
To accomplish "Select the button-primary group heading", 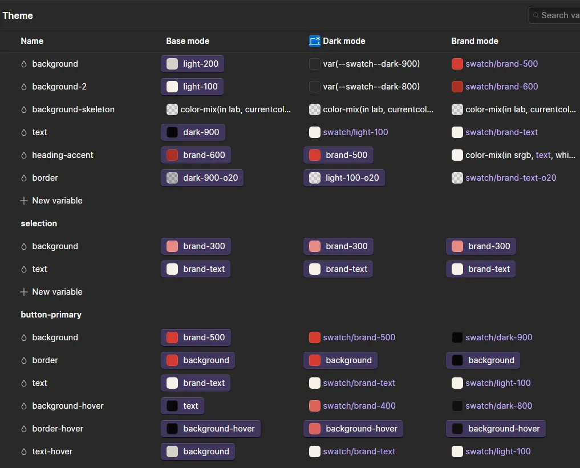I will click(51, 315).
